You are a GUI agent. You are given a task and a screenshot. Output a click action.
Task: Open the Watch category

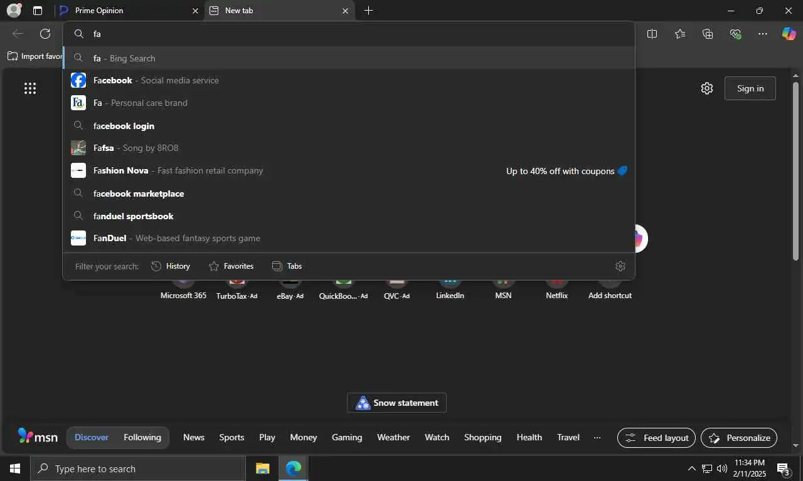coord(437,437)
